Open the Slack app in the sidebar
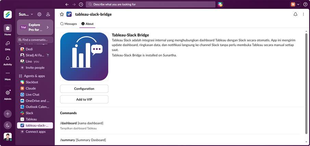310x146 pixels. tap(35, 113)
